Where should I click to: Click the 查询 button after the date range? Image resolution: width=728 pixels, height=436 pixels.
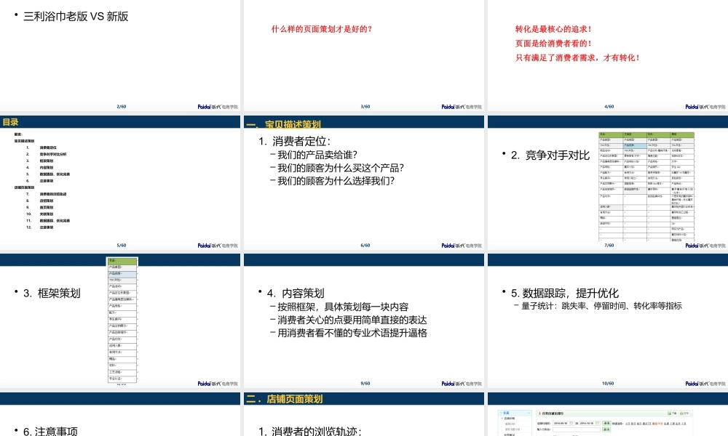tap(607, 423)
